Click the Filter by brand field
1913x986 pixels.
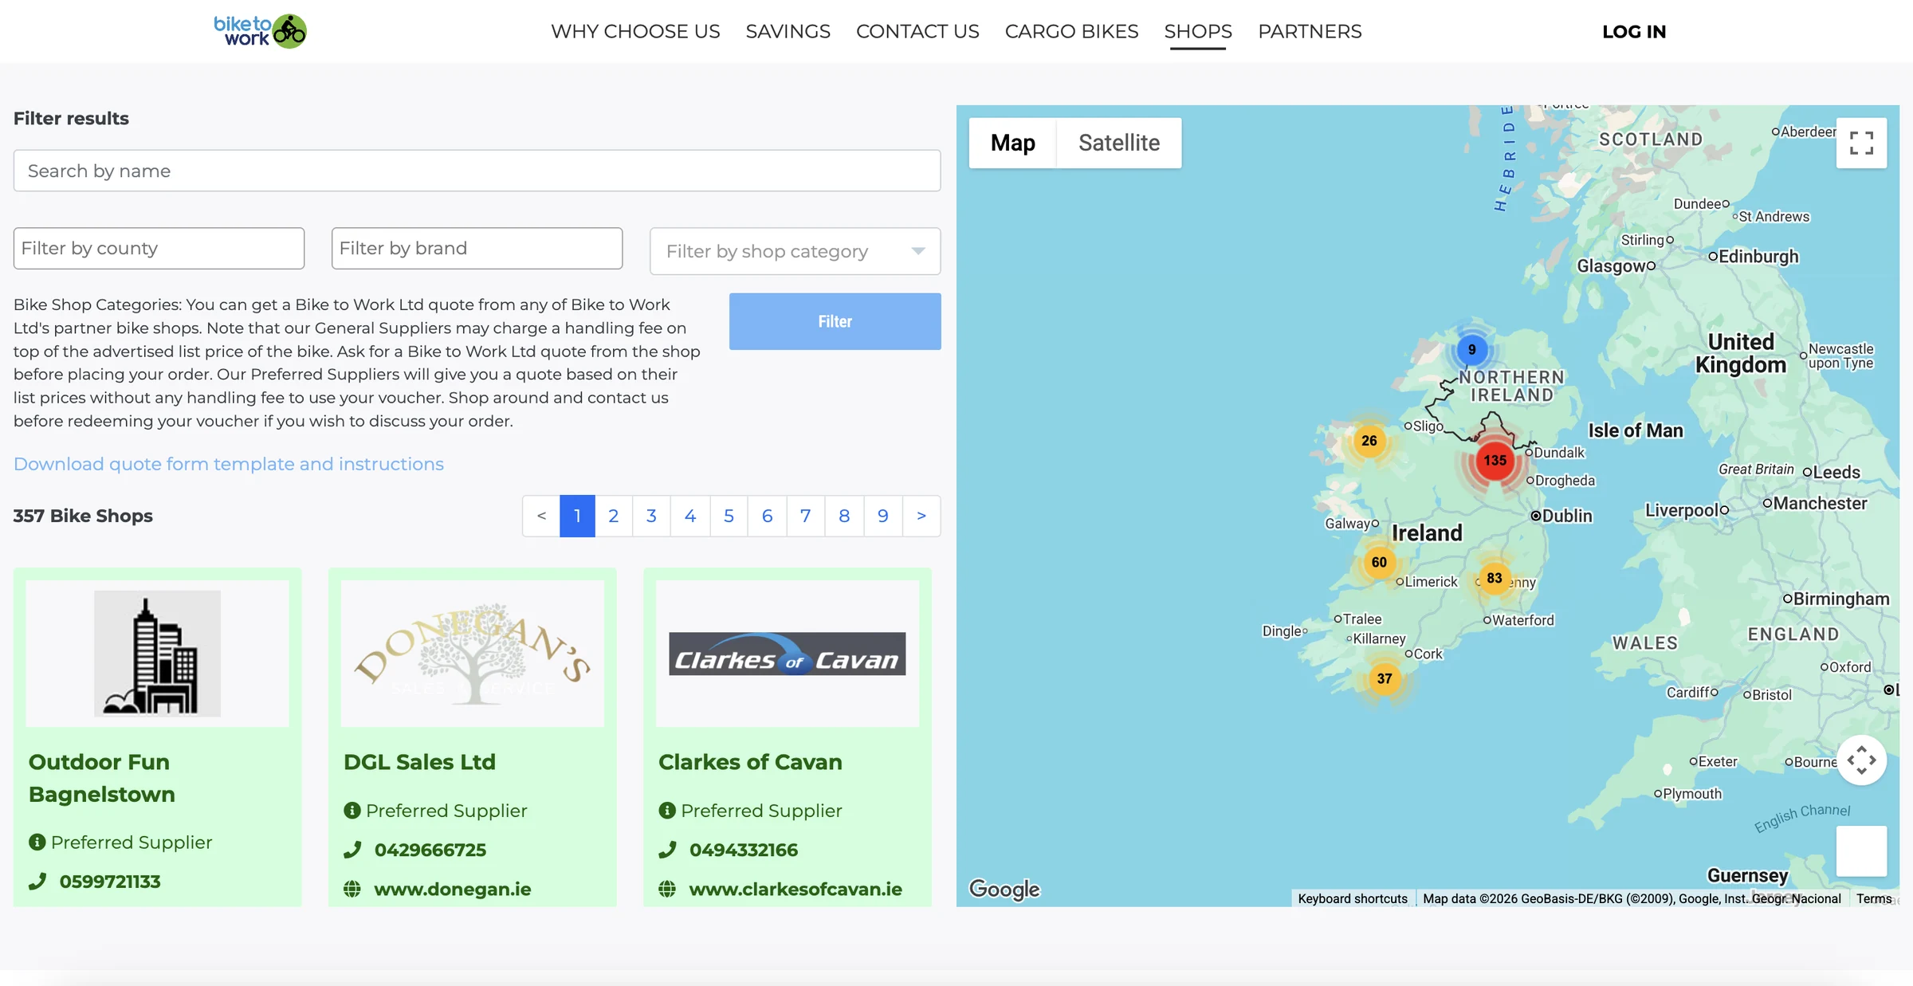[477, 248]
